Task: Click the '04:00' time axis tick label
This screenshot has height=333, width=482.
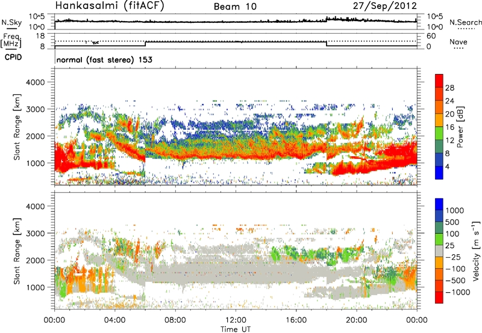Action: click(x=115, y=320)
